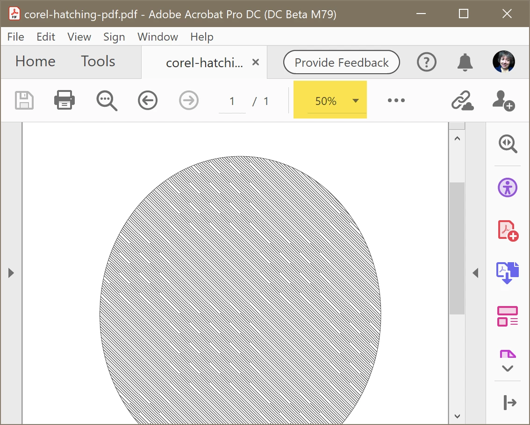
Task: Open Accessibility tool in right pane
Action: [x=508, y=188]
